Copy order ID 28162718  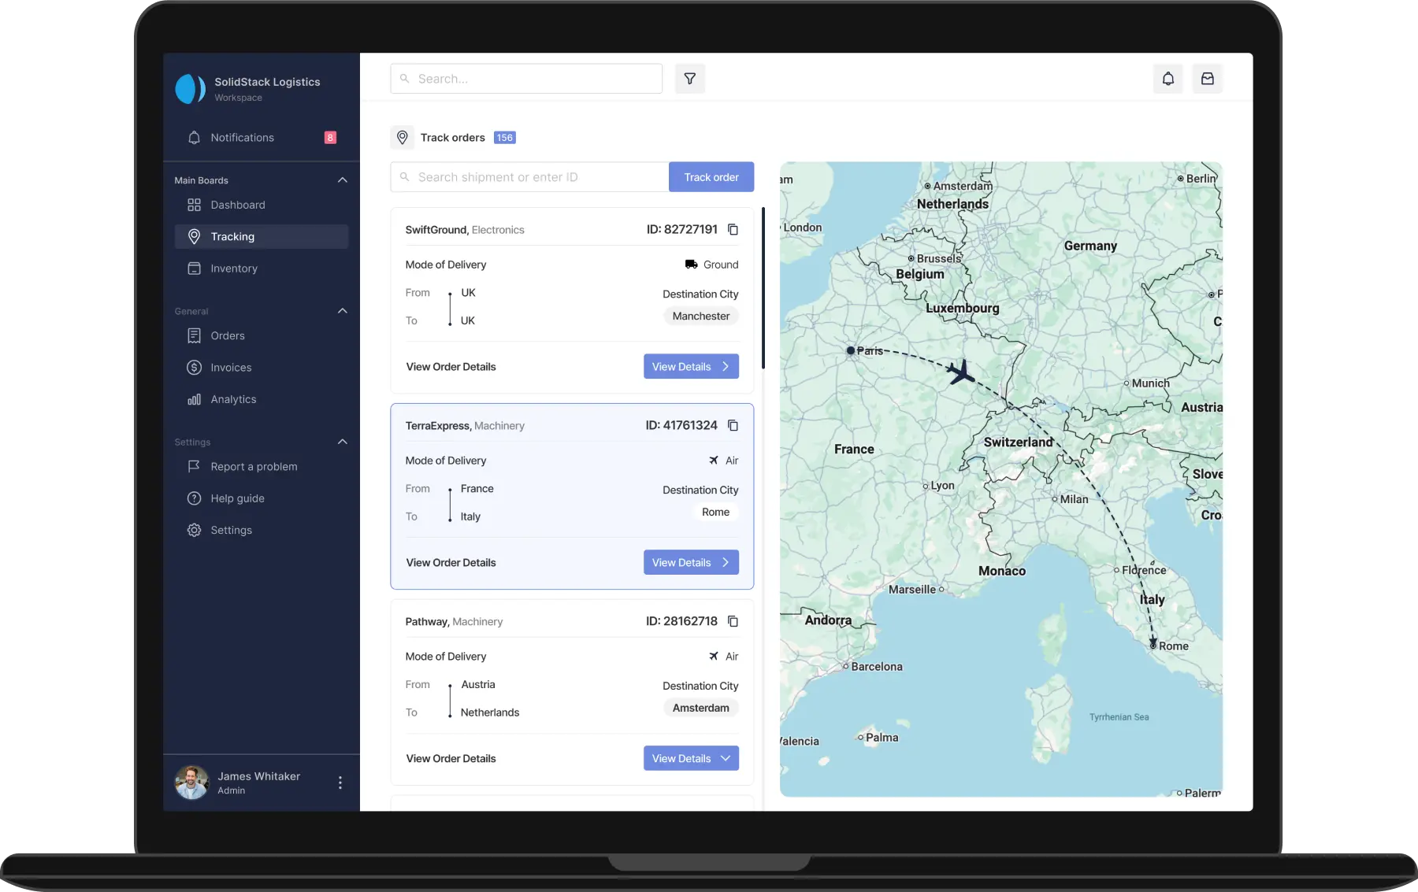coord(733,622)
